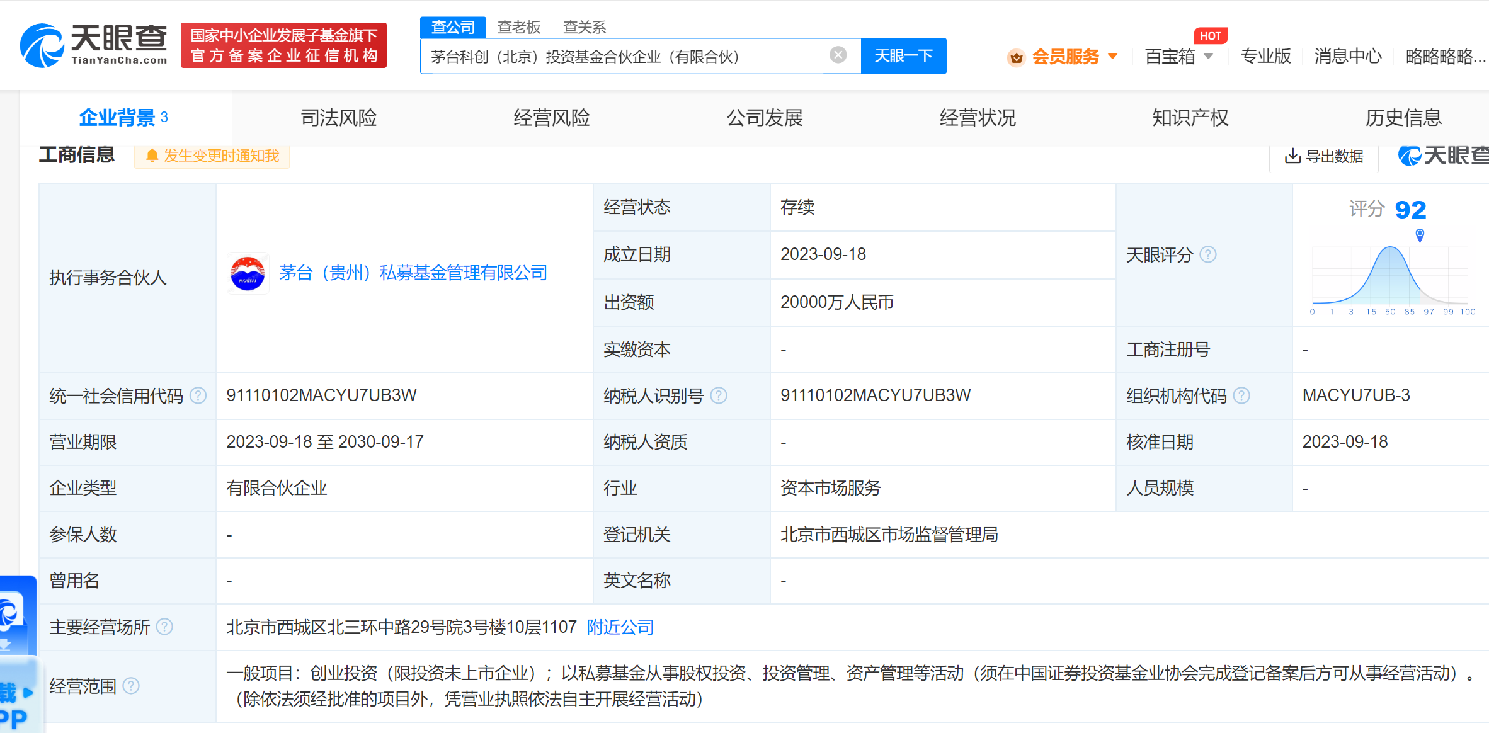Open the 公司发展 tab
The image size is (1489, 733).
coord(765,118)
